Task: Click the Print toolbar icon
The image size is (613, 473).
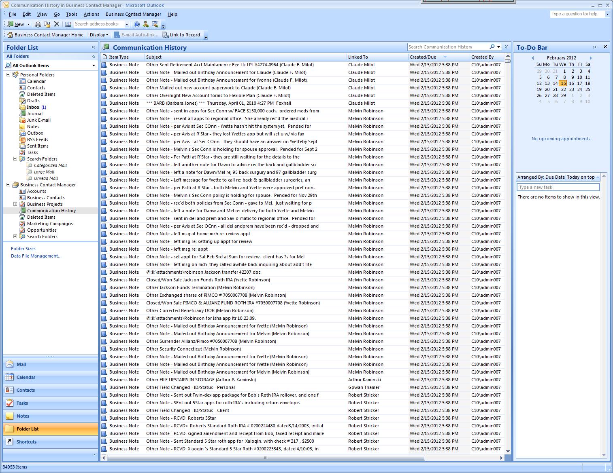Action: click(38, 24)
